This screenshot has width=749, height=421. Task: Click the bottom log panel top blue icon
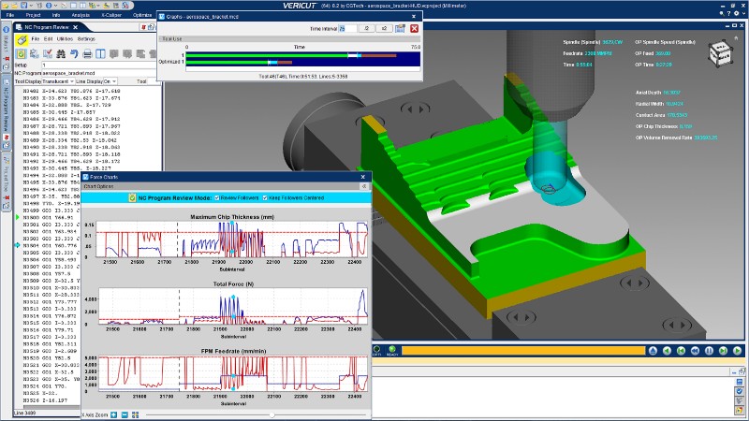[740, 382]
